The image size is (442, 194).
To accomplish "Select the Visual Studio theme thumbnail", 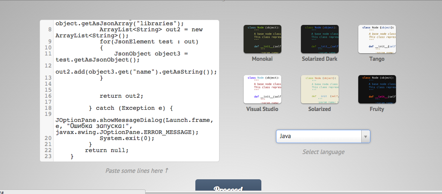I will point(262,89).
